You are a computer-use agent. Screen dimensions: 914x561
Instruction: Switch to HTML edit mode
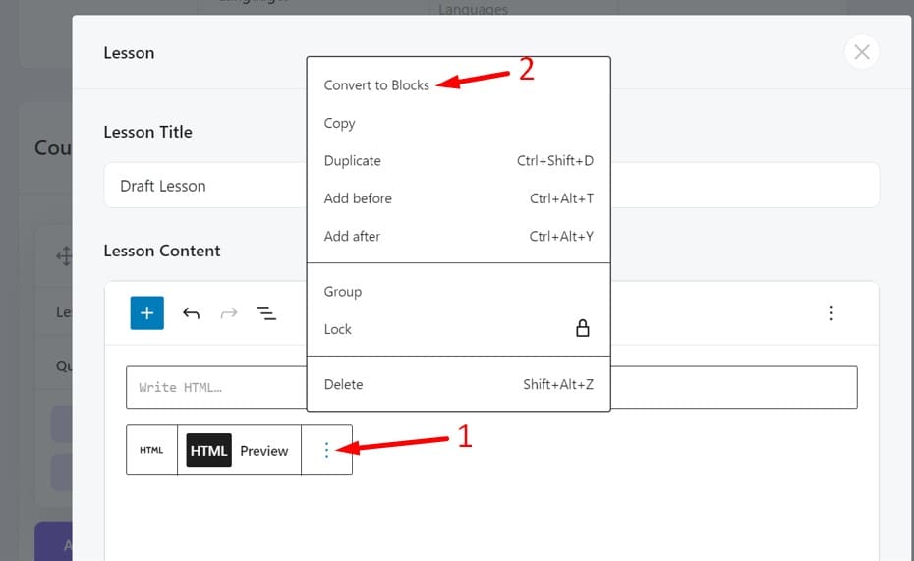(x=208, y=450)
